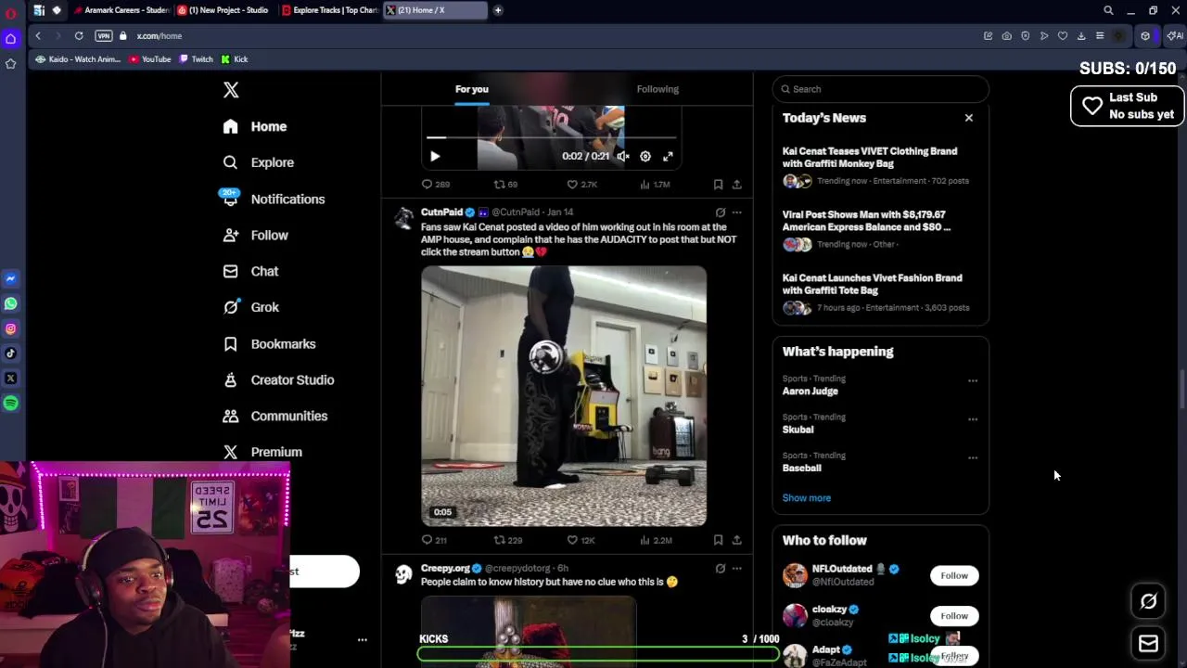This screenshot has height=668, width=1187.
Task: Open top video settings gear
Action: point(645,157)
